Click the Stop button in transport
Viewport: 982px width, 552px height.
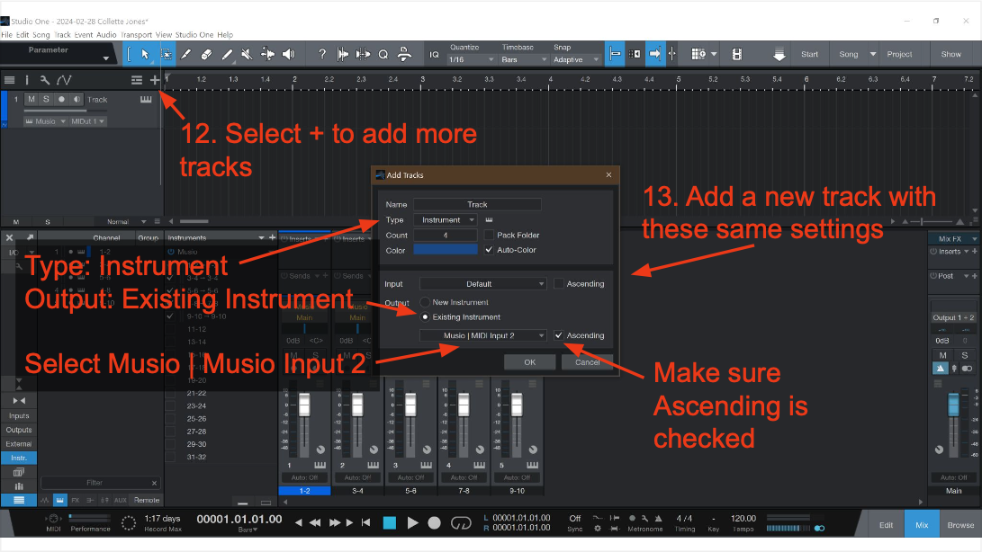click(x=390, y=522)
